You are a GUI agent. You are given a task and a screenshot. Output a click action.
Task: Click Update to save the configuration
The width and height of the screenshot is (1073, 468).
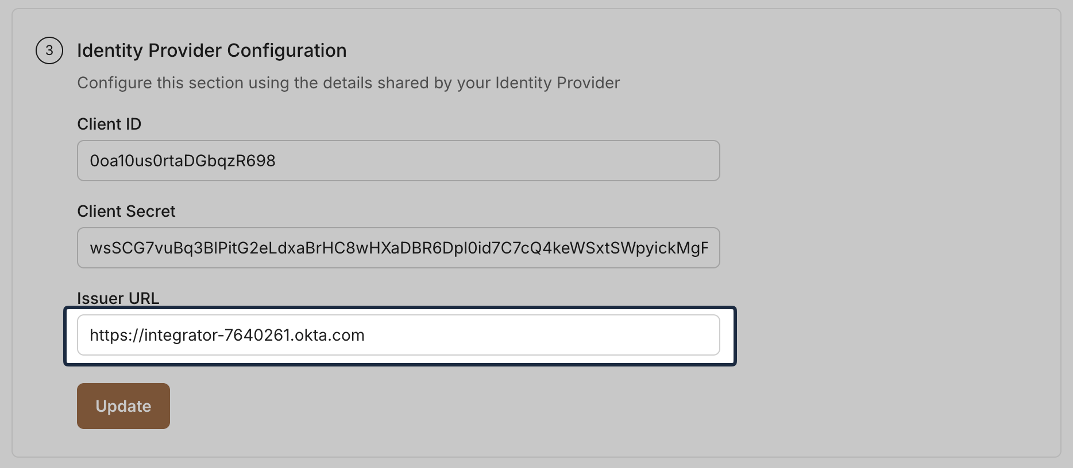click(123, 405)
